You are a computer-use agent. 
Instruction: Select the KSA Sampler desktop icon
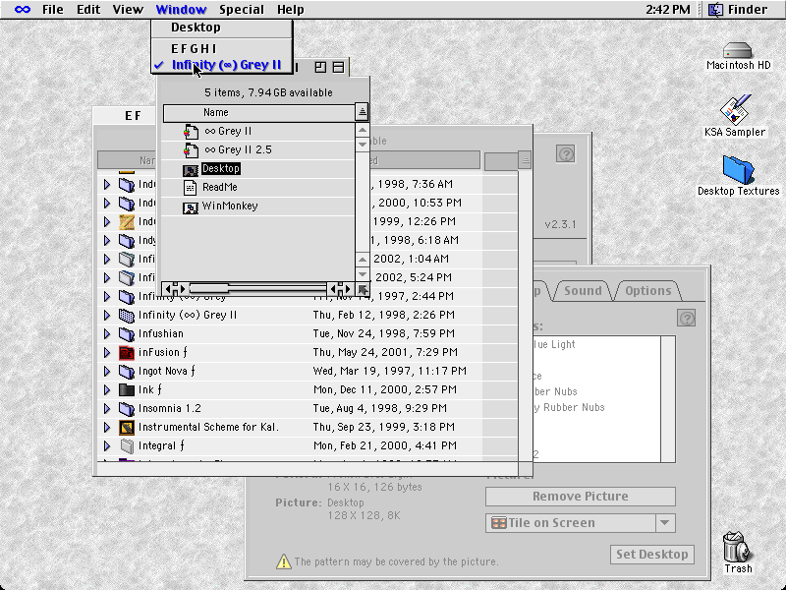coord(735,109)
